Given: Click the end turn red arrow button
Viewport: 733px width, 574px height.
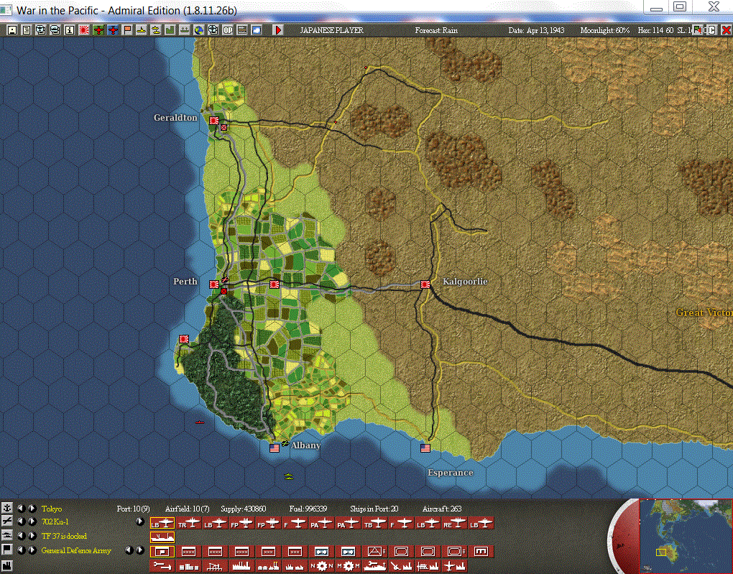Looking at the screenshot, I should point(278,30).
